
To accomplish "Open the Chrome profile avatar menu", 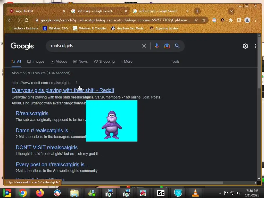I will (x=247, y=20).
